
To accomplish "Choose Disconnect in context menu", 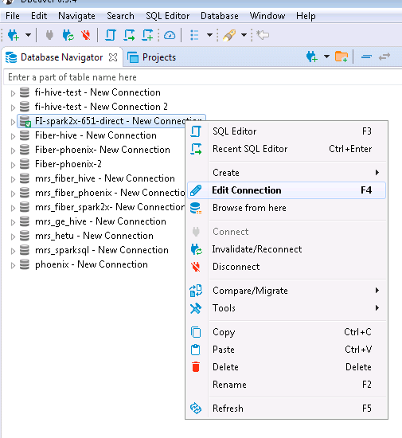I will 287,267.
